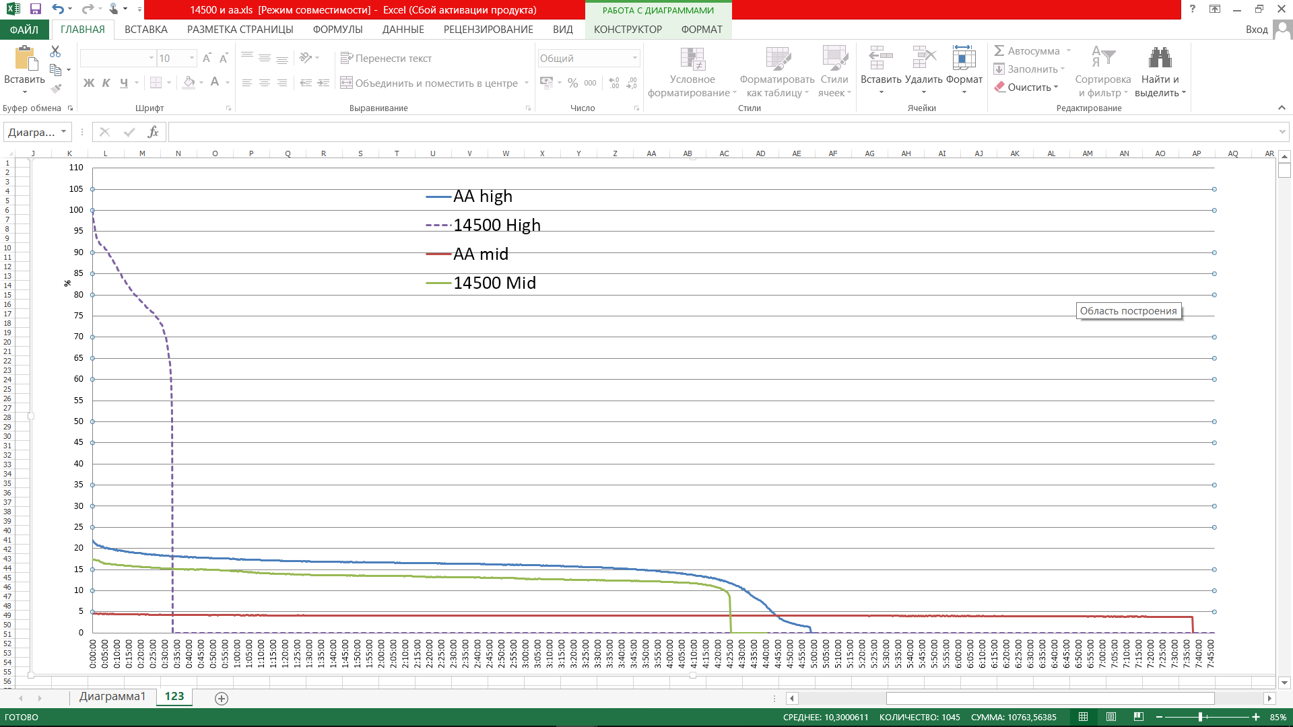This screenshot has width=1293, height=727.
Task: Toggle italic (К) formatting
Action: 106,83
